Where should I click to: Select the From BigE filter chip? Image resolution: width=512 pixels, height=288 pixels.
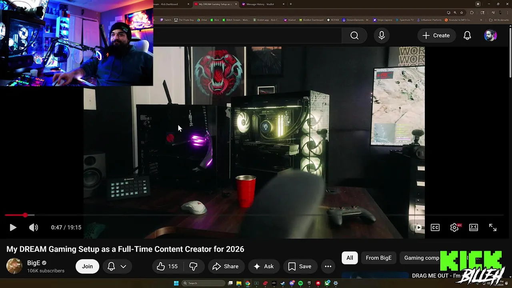(378, 258)
